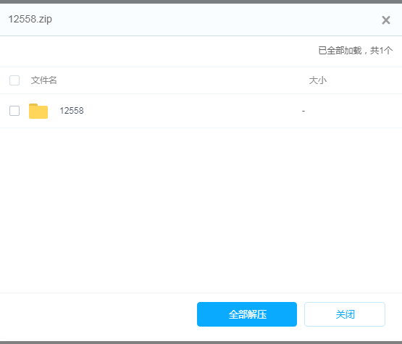Click the 关闭 text in the footer
Screen dimensions: 402x344
[345, 314]
